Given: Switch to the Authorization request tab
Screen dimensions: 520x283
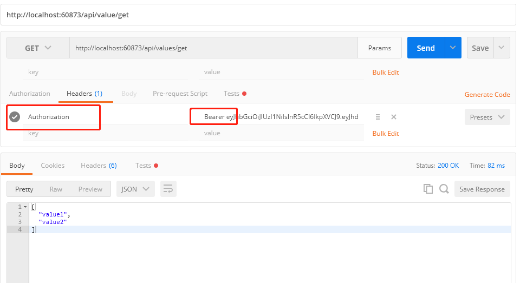Looking at the screenshot, I should 29,94.
